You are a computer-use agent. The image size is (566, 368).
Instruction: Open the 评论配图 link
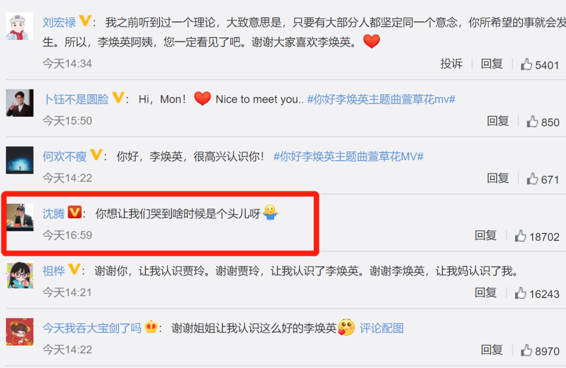point(382,328)
